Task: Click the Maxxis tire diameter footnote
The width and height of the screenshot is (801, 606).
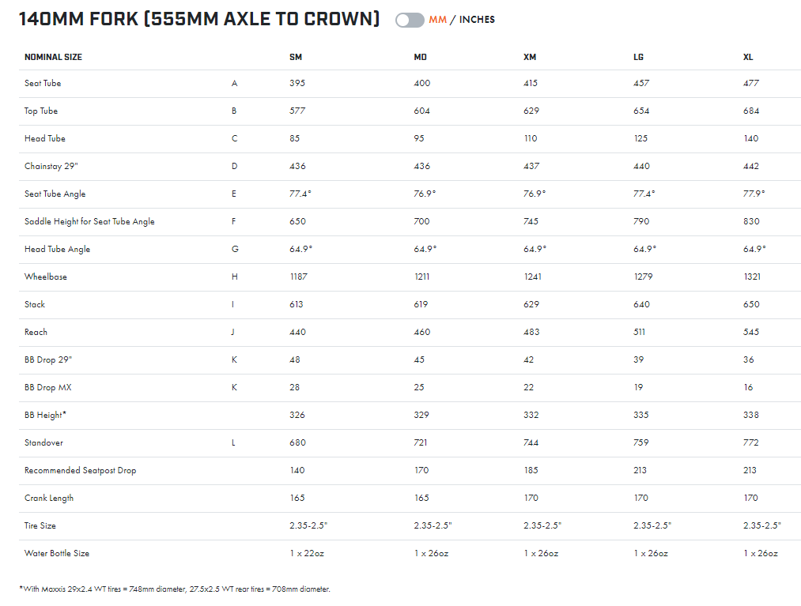Action: pyautogui.click(x=175, y=589)
